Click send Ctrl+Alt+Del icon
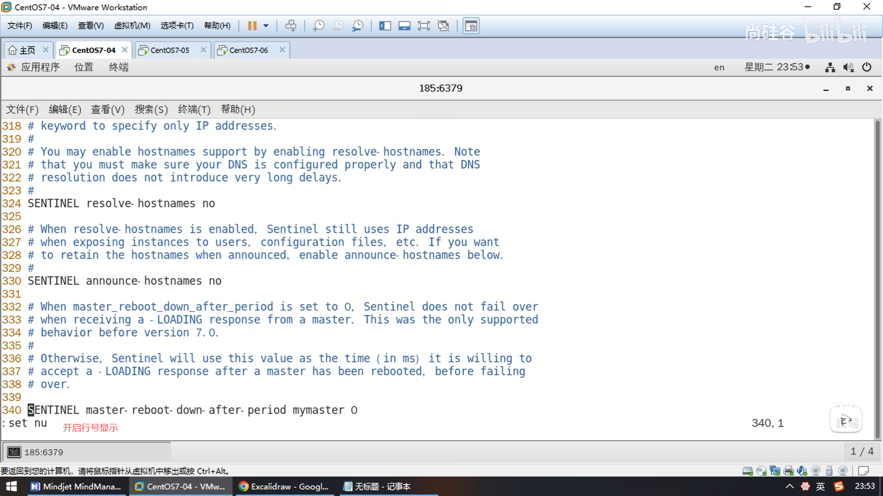Viewport: 883px width, 496px height. pyautogui.click(x=291, y=26)
